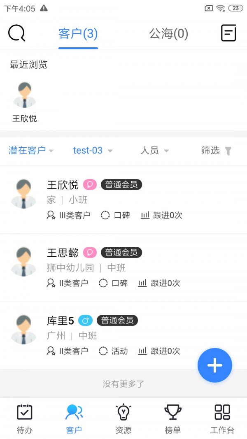
Task: Tap the blue male gender icon beside 库里5
Action: tap(86, 321)
